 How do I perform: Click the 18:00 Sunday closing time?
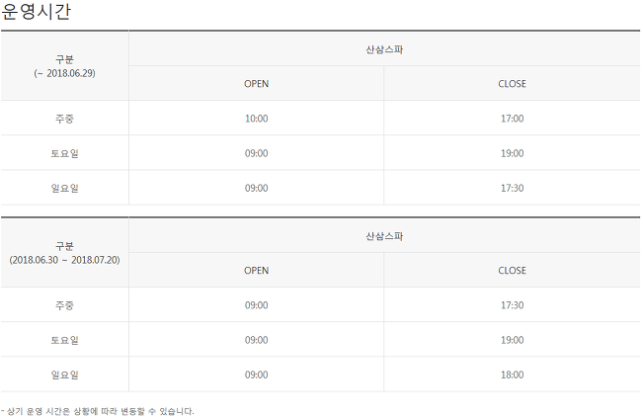point(513,375)
